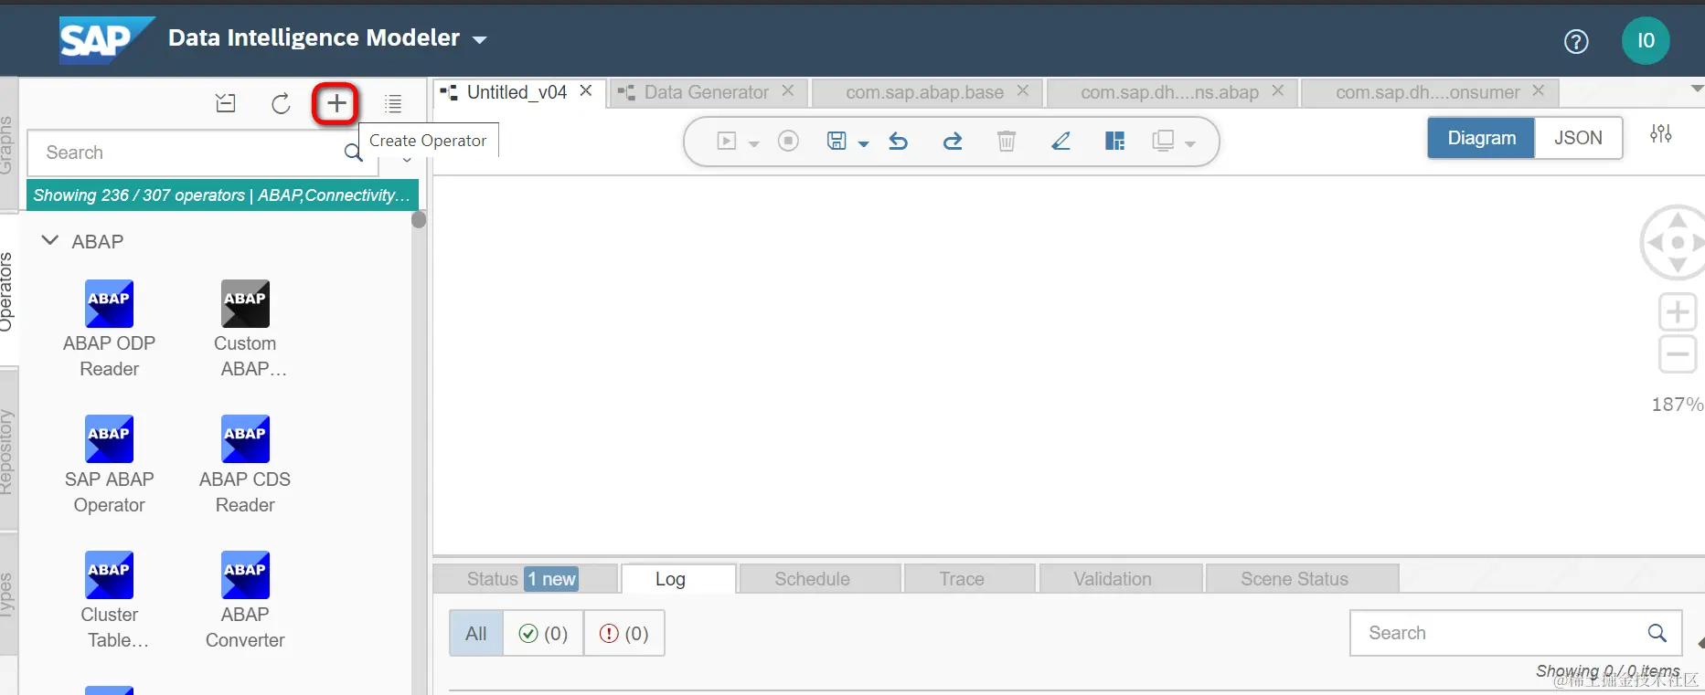This screenshot has width=1705, height=695.
Task: Filter log by error messages (0)
Action: (x=623, y=634)
